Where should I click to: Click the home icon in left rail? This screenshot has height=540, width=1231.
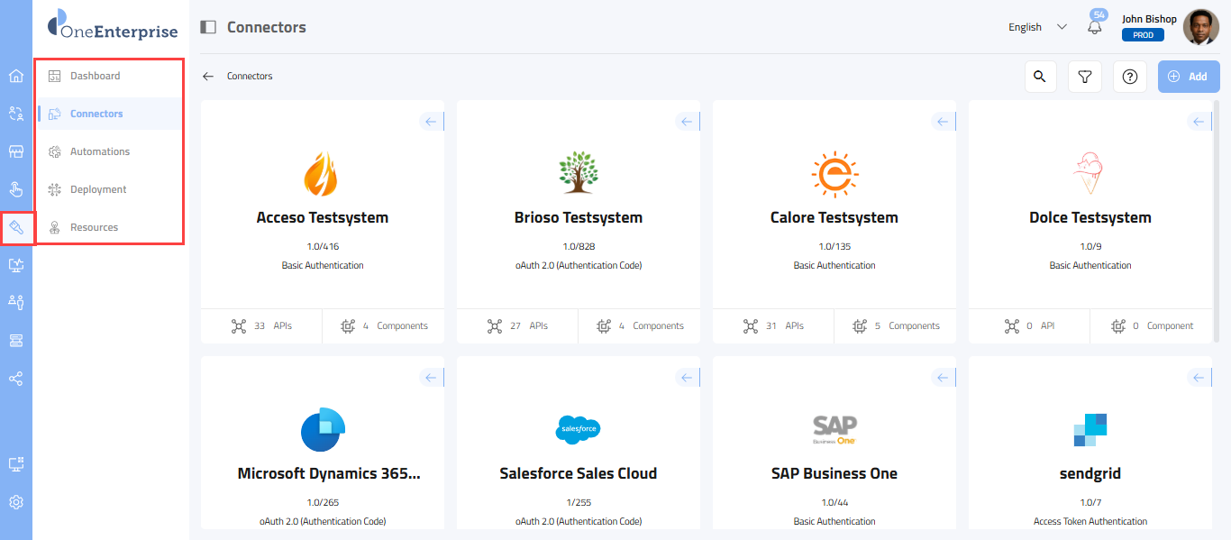pyautogui.click(x=16, y=76)
